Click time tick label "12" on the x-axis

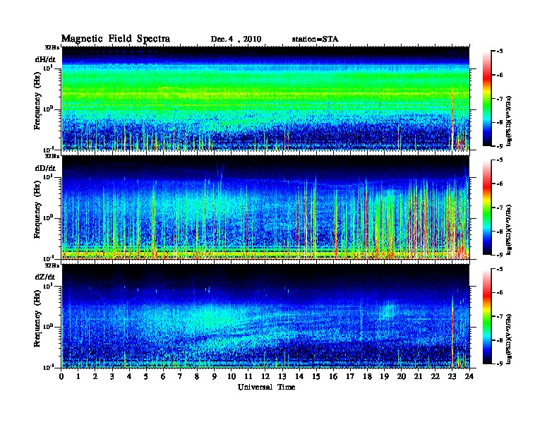coord(265,376)
